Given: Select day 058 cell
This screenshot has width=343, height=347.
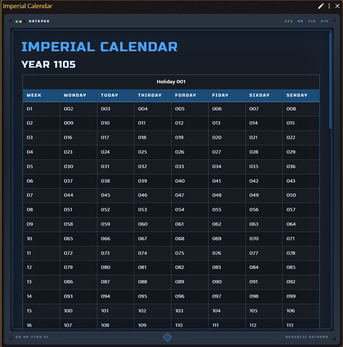Looking at the screenshot, I should pos(78,224).
